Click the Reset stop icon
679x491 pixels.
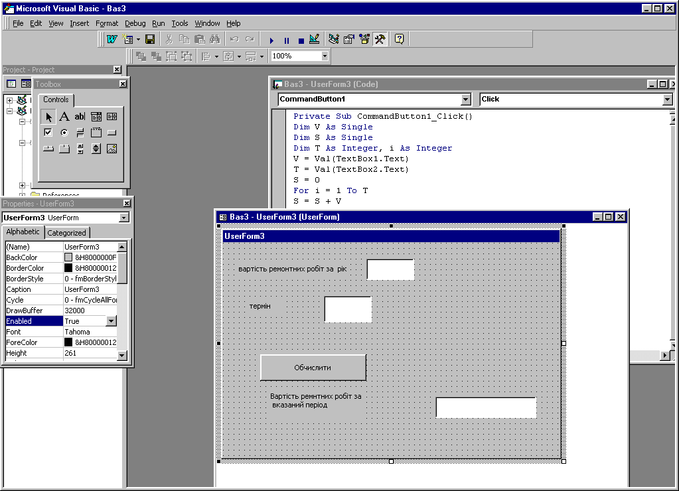pyautogui.click(x=301, y=40)
